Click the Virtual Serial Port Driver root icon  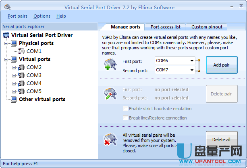(x=6, y=35)
